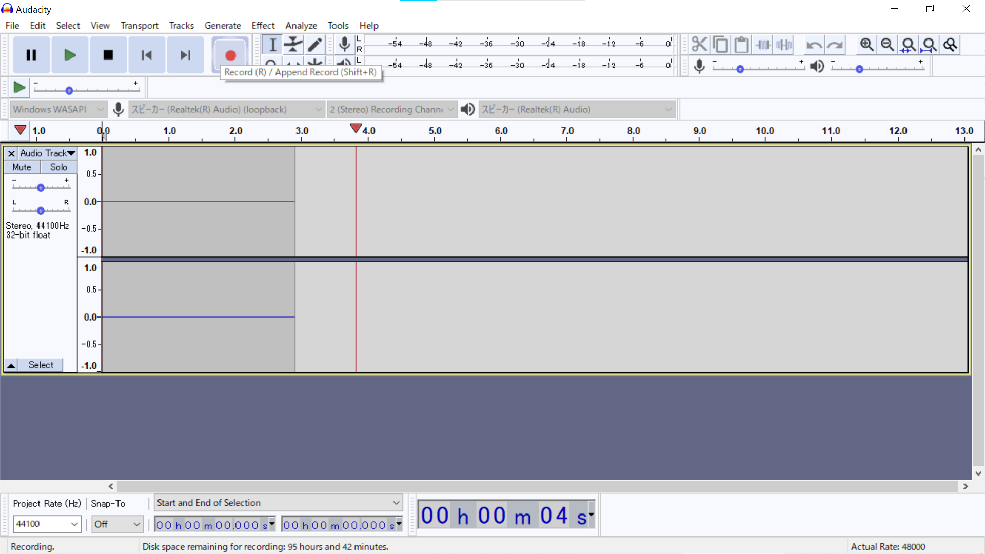Collapse the track with up-arrow button
Image resolution: width=985 pixels, height=554 pixels.
pyautogui.click(x=11, y=365)
